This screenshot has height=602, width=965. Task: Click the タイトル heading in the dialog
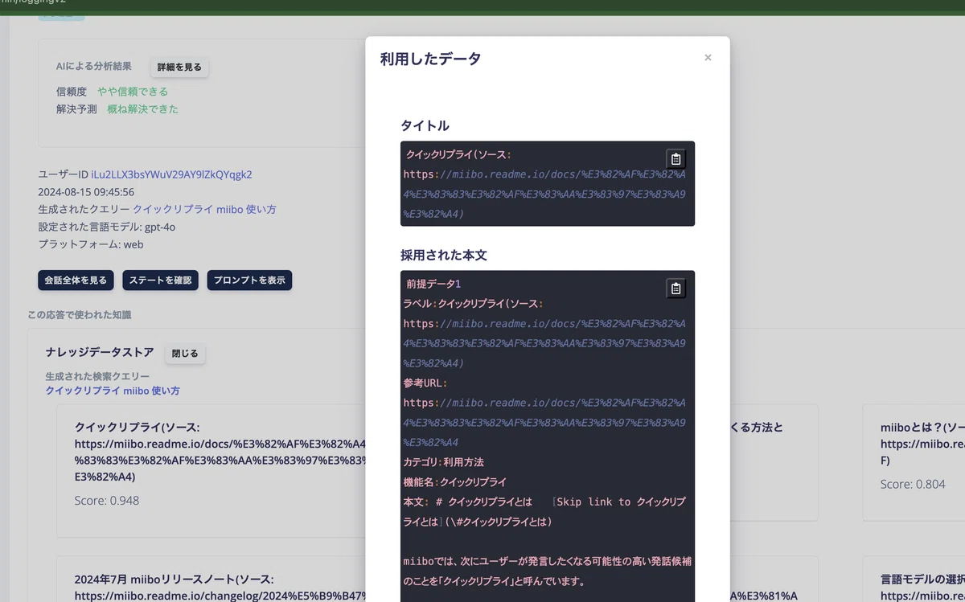tap(425, 125)
